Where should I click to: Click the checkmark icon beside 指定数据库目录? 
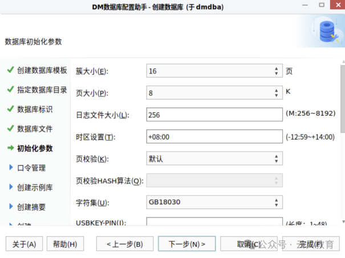click(x=11, y=89)
